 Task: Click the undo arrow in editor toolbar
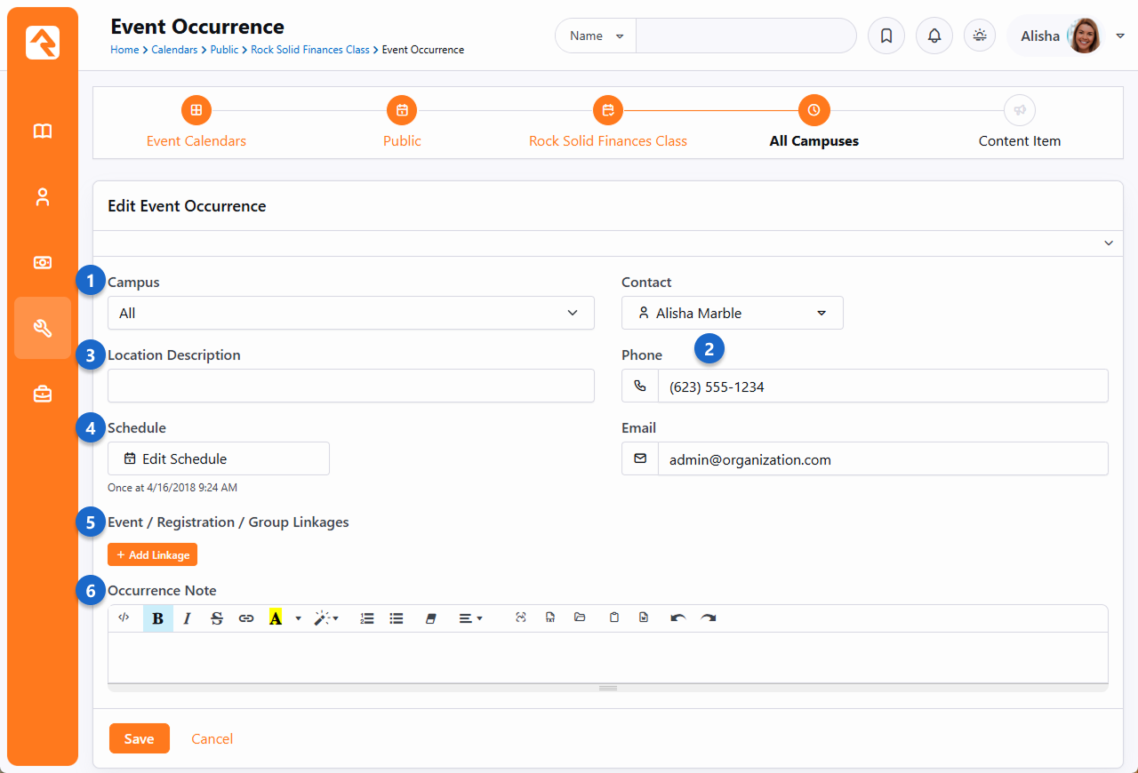click(678, 618)
